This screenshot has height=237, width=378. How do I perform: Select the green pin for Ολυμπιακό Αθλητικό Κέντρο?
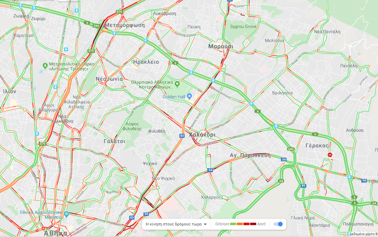(x=177, y=84)
